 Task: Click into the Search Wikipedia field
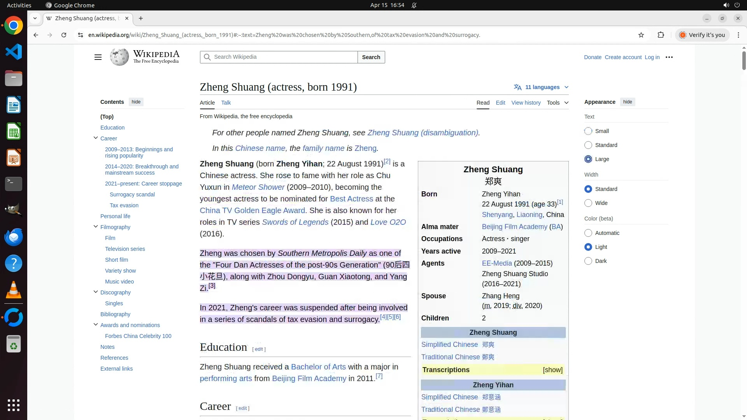point(284,57)
